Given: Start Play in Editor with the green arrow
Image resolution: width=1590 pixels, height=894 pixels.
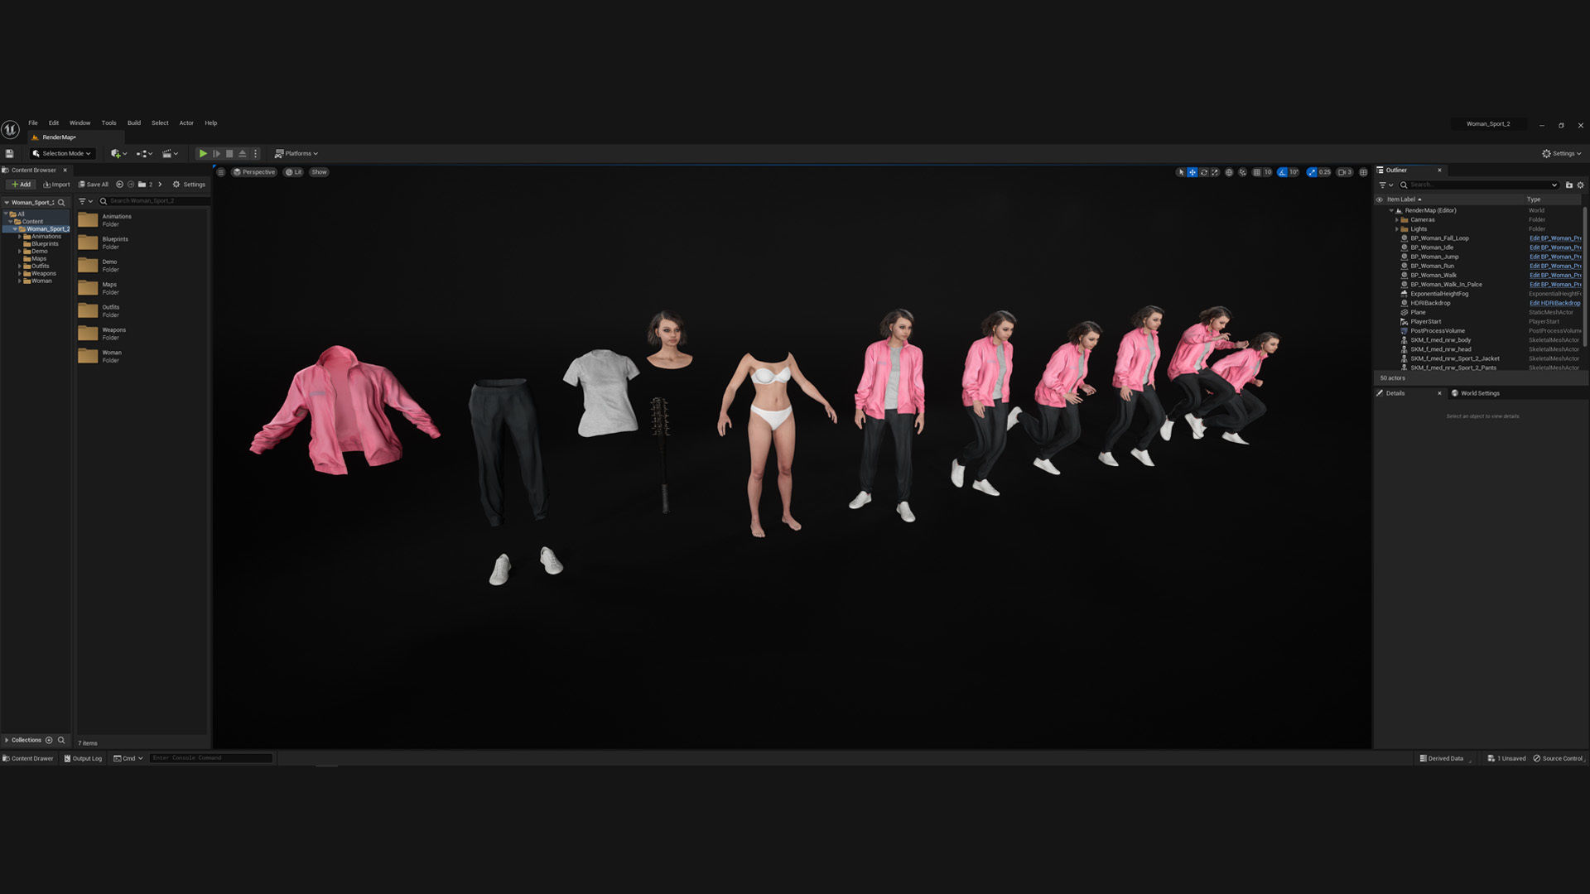Looking at the screenshot, I should tap(203, 153).
